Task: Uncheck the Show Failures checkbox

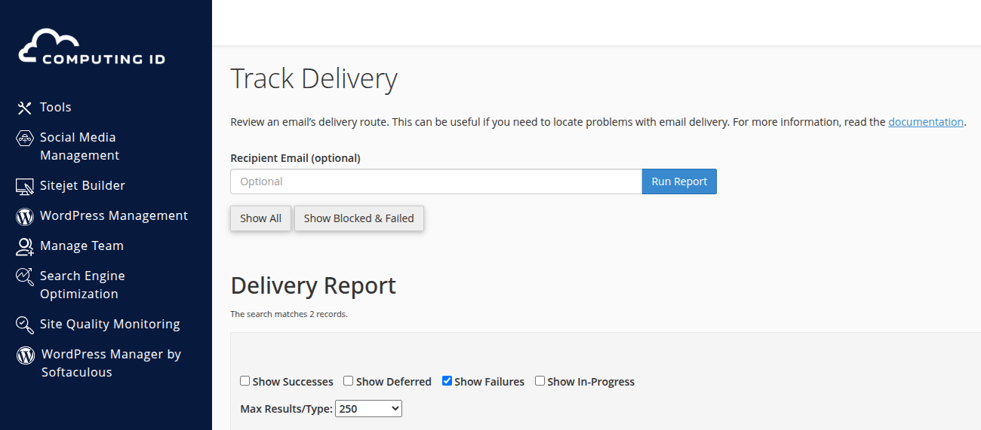Action: tap(447, 381)
